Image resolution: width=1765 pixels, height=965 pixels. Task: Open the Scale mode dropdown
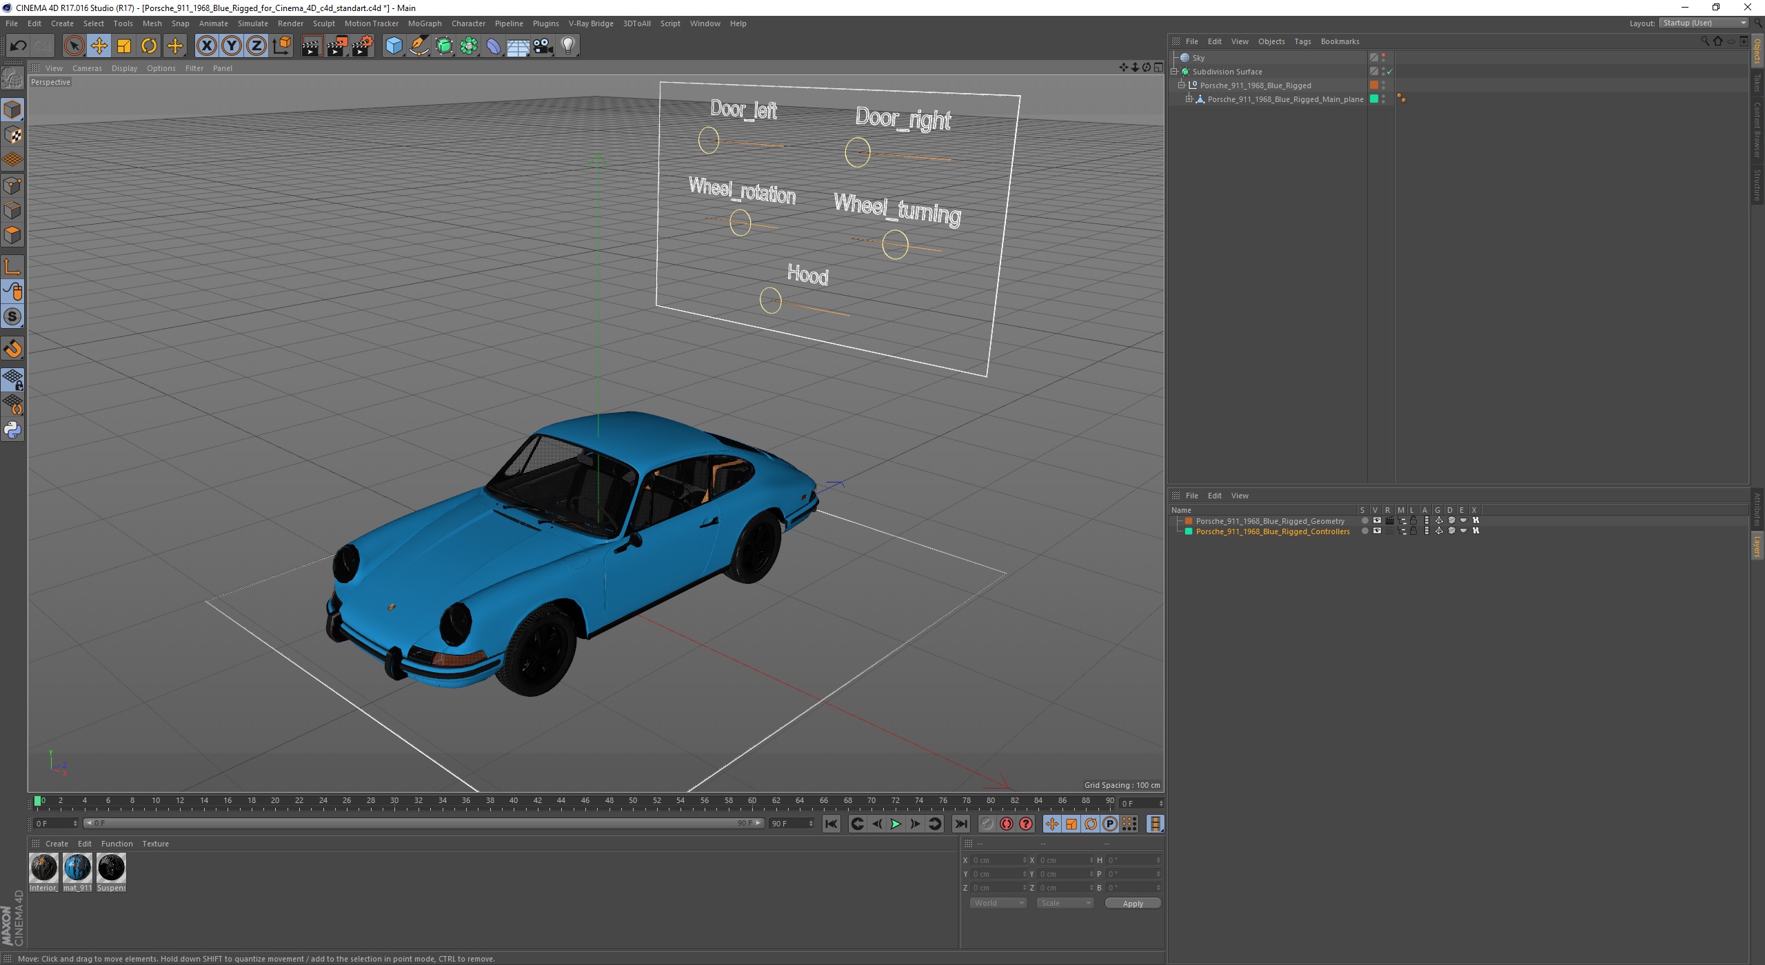[x=1065, y=903]
